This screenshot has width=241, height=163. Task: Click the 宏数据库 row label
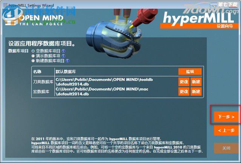click(x=41, y=92)
